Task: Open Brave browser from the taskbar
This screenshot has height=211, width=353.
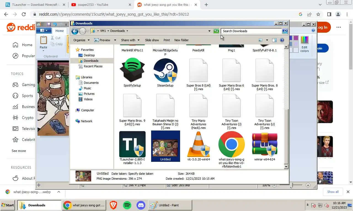Action: tap(113, 205)
